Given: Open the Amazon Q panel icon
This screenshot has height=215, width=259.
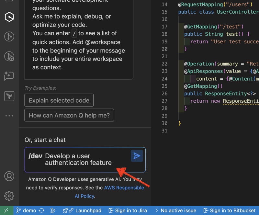Looking at the screenshot, I should coord(9,17).
